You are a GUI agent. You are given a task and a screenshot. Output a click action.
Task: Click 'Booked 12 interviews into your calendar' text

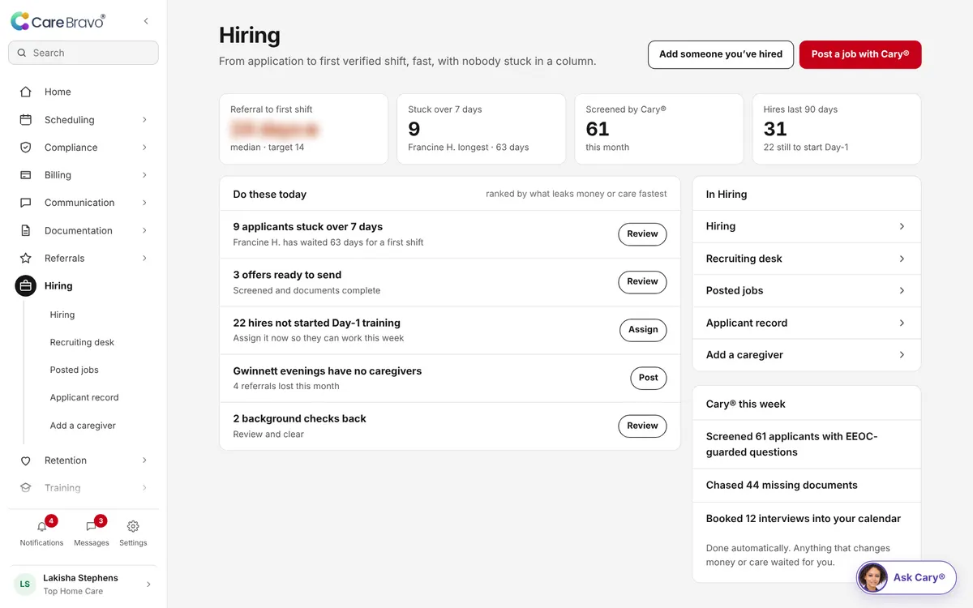[804, 519]
